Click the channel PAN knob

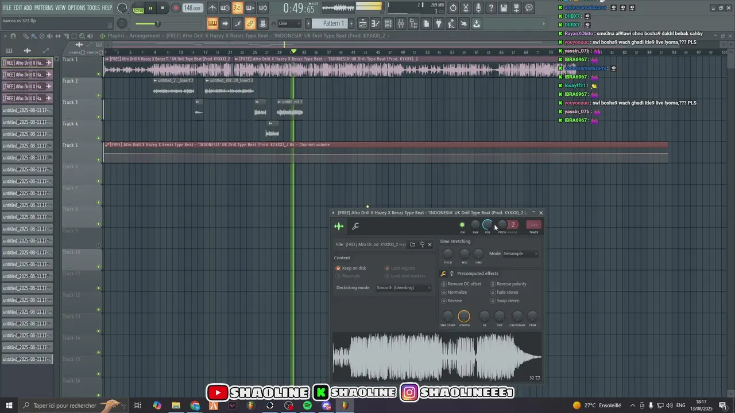point(475,225)
